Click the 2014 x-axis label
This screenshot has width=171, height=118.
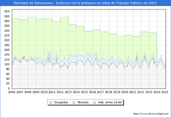coord(76,92)
